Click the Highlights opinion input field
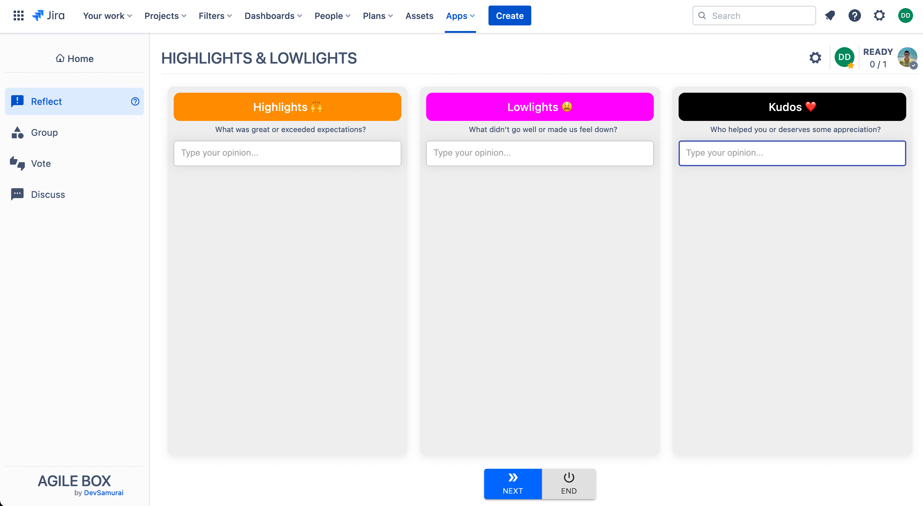This screenshot has width=923, height=506. [287, 153]
